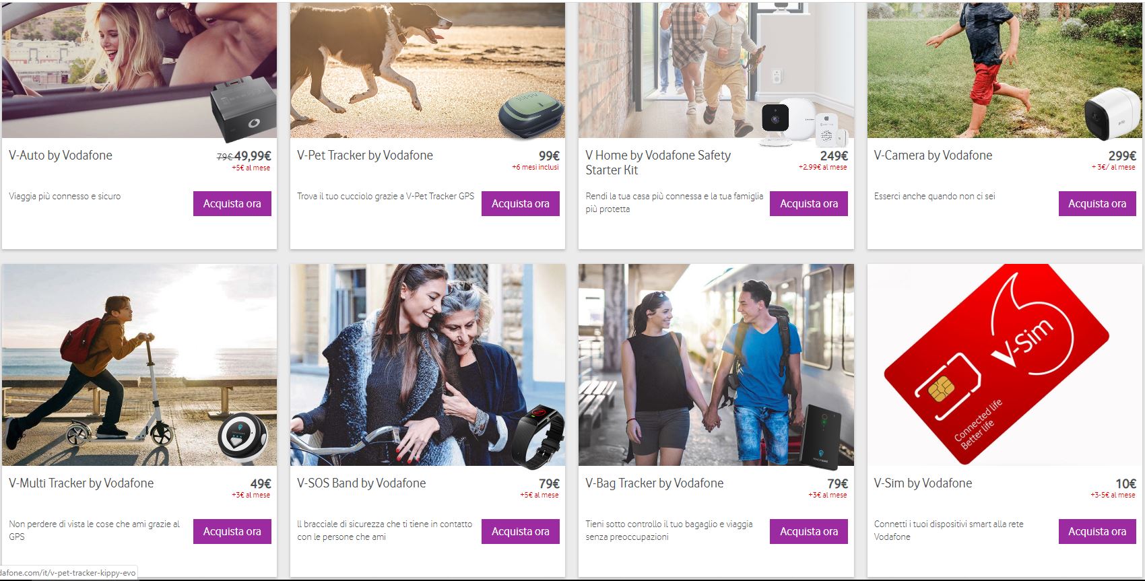Open the V-Auto car photo thumbnail

(x=139, y=70)
